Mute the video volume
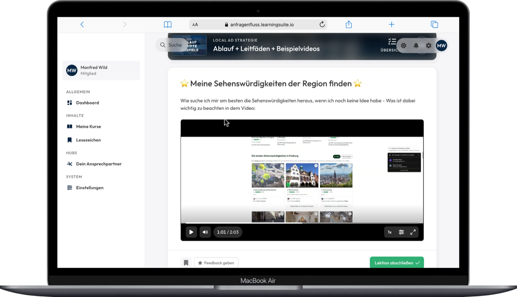 tap(205, 232)
